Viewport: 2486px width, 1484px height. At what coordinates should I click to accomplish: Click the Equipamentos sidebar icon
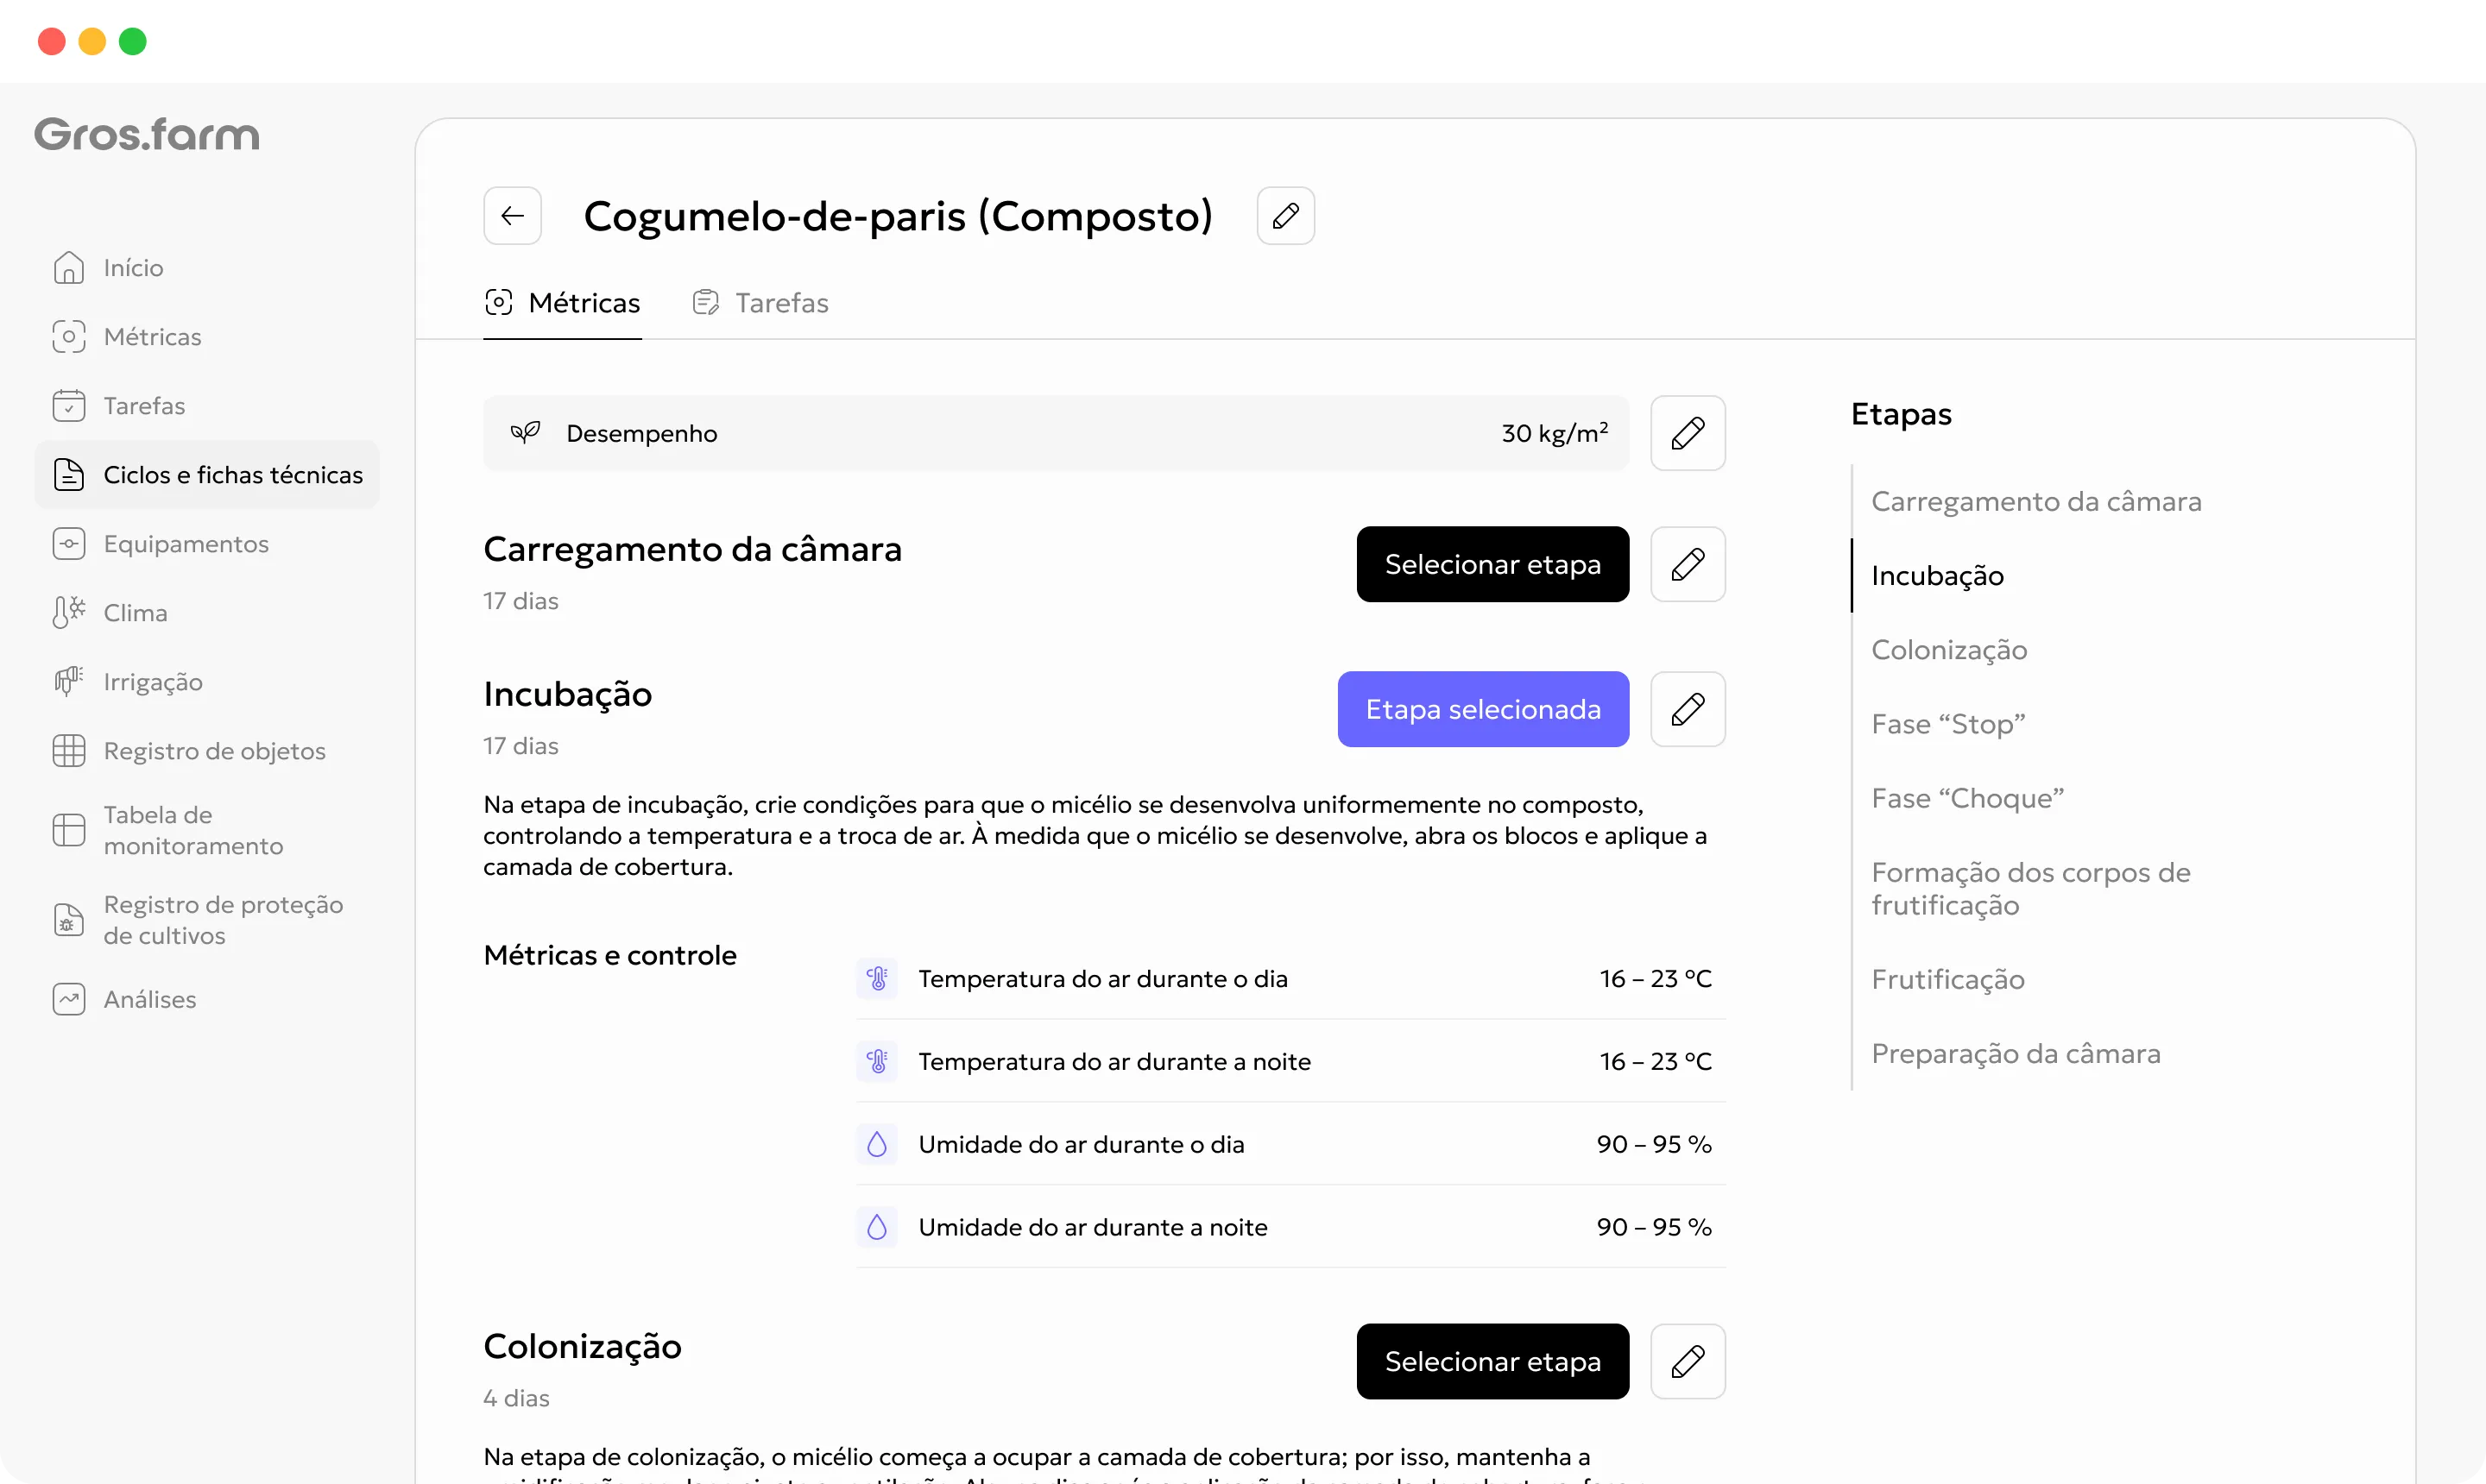68,543
